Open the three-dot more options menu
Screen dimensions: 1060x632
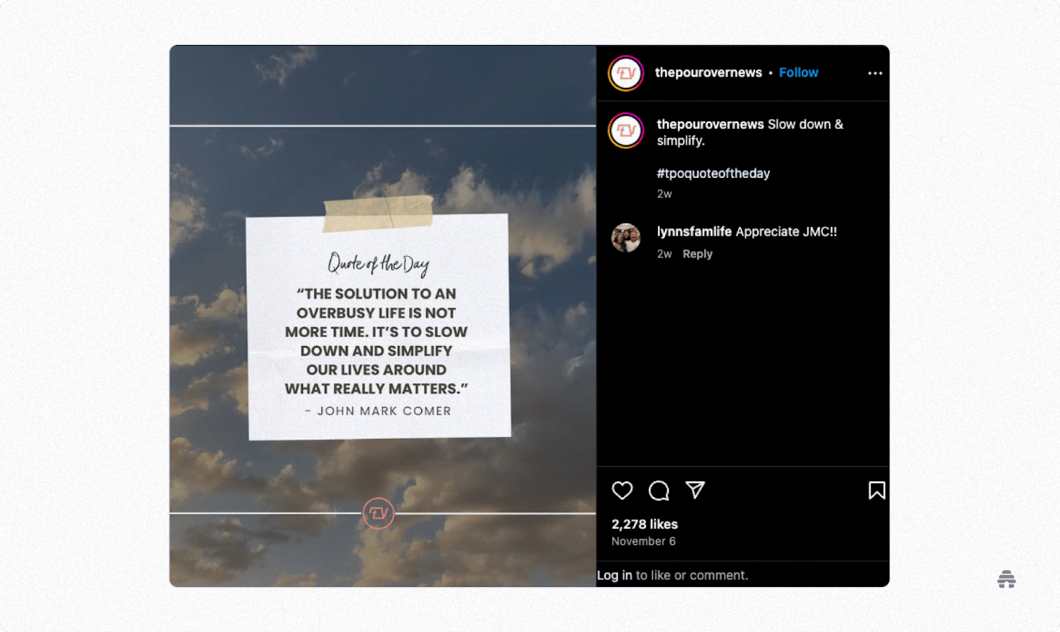click(x=875, y=73)
